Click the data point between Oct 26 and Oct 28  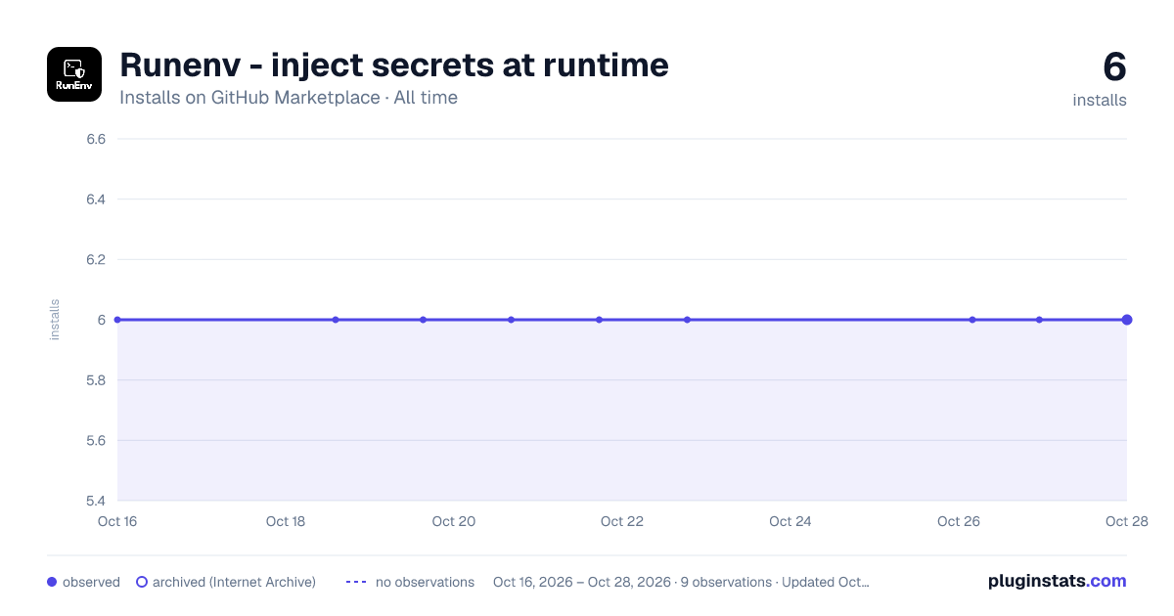click(1039, 320)
